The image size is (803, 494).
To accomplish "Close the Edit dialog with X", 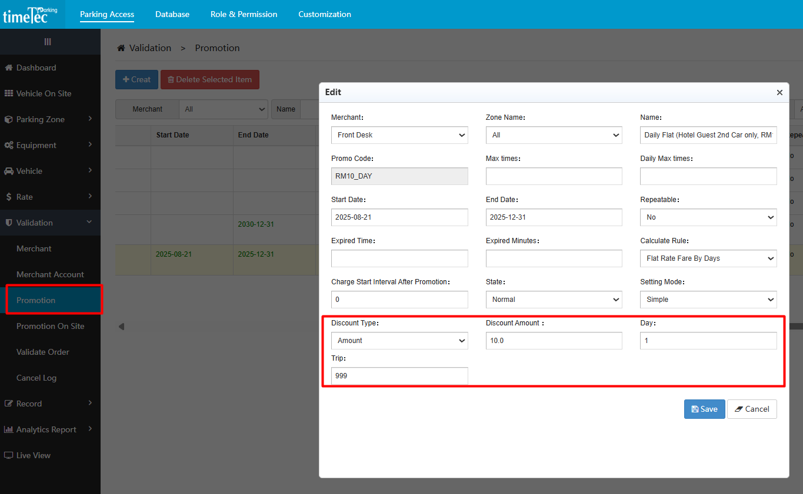I will (x=779, y=92).
